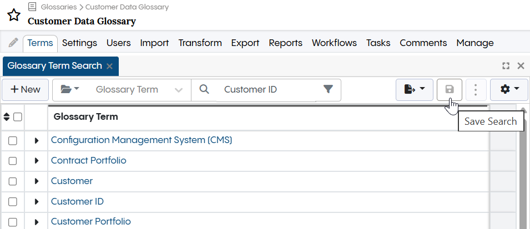
Task: Click the favorite star icon
Action: tap(14, 15)
